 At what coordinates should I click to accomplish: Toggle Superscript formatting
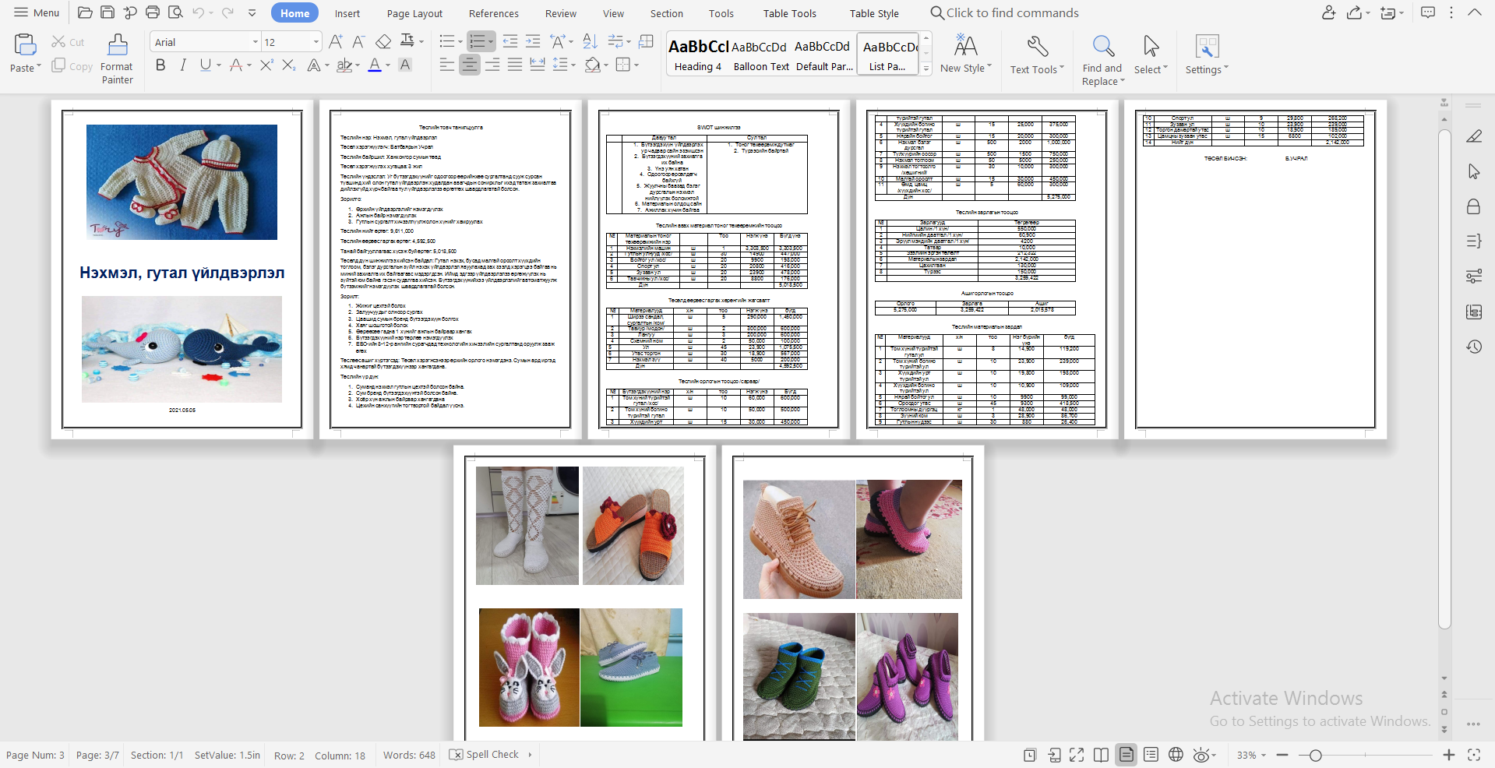(266, 65)
